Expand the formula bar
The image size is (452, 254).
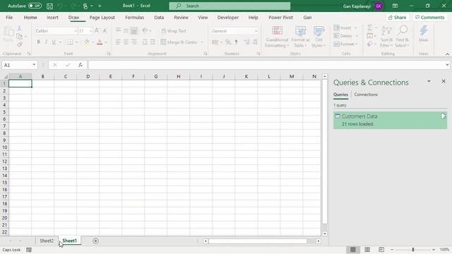447,65
